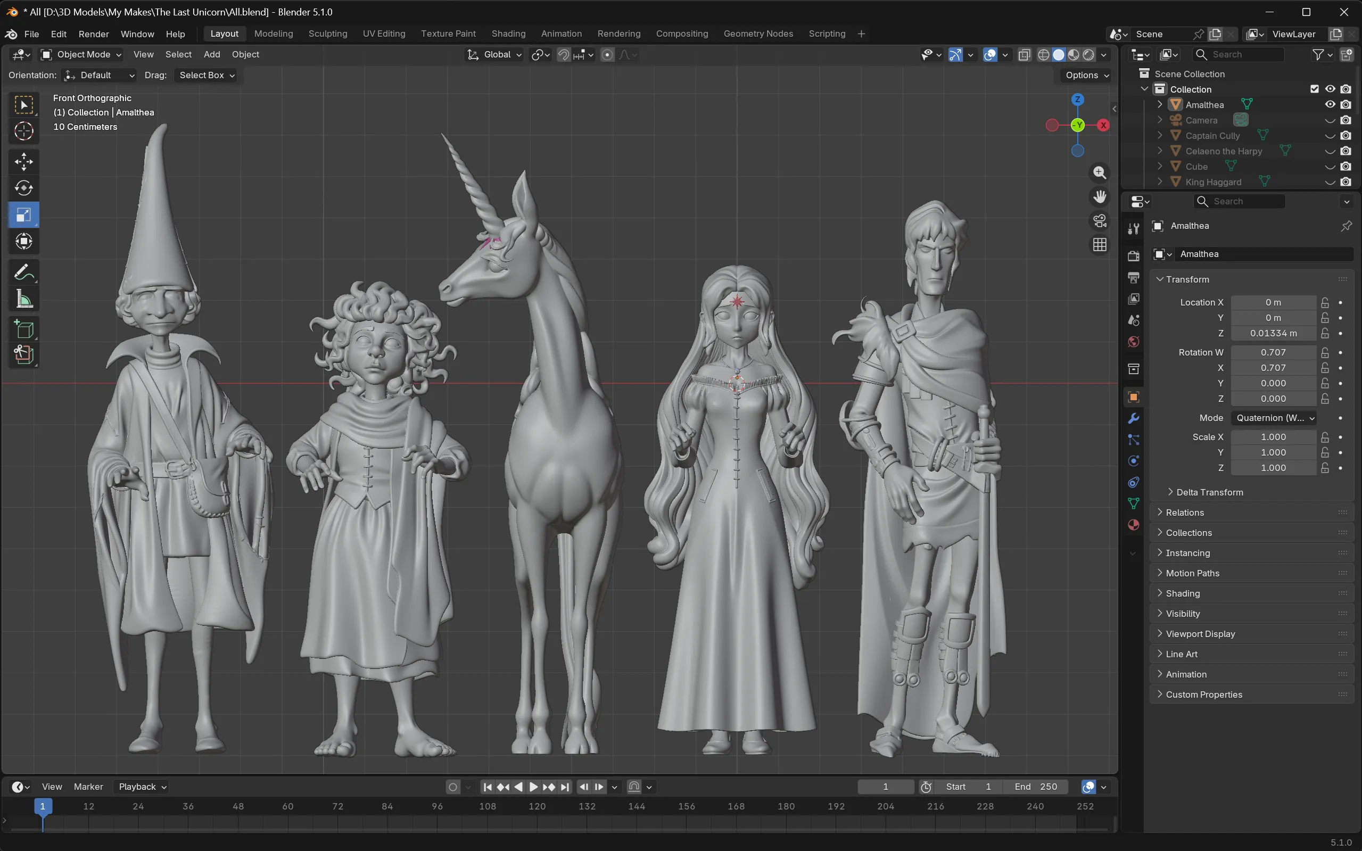Viewport: 1362px width, 851px height.
Task: Open the File menu
Action: [31, 34]
